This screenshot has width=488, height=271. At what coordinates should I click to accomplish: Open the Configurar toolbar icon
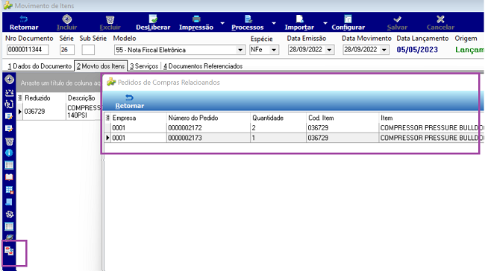[x=348, y=19]
